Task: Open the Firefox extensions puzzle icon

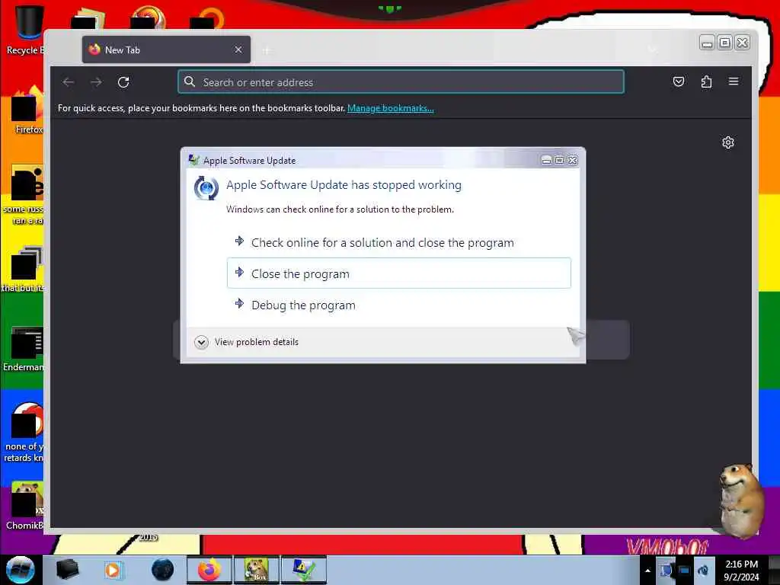Action: 706,82
